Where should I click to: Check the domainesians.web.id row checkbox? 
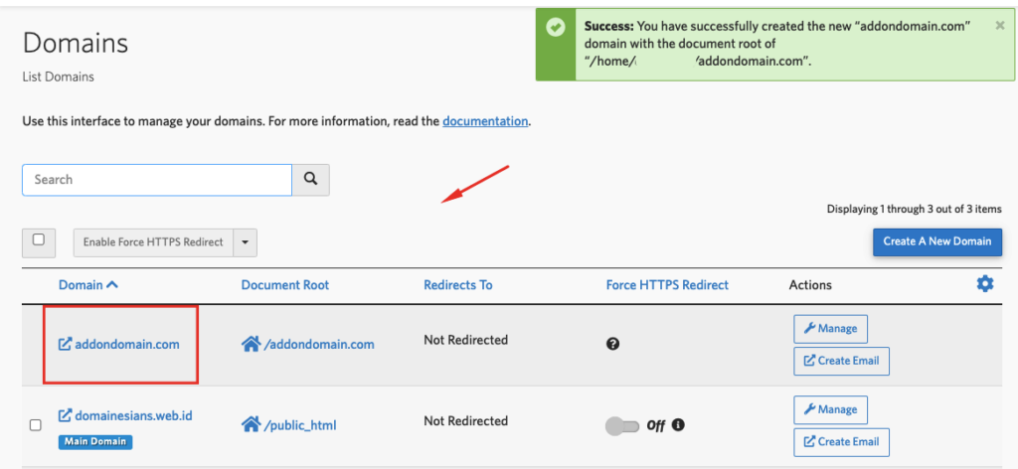point(36,425)
